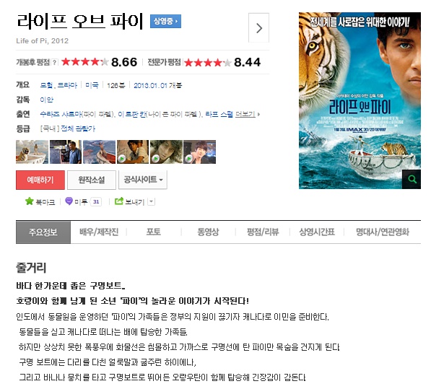Open the dropdown arrow next to 보내기
Viewport: 431px width, 389px height.
pos(151,201)
